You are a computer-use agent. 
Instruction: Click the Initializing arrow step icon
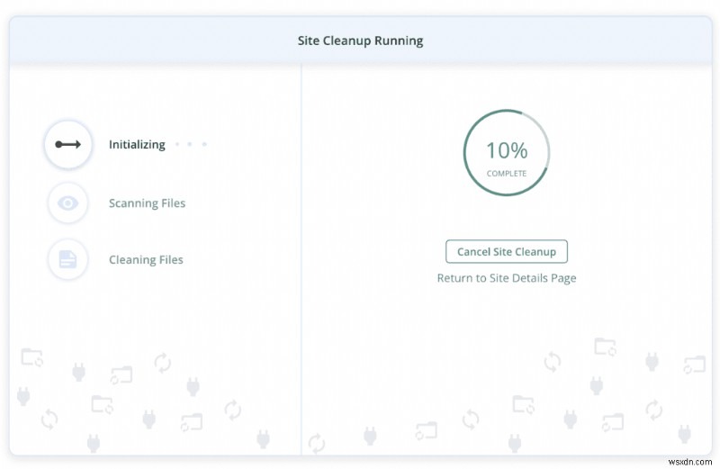click(x=68, y=145)
